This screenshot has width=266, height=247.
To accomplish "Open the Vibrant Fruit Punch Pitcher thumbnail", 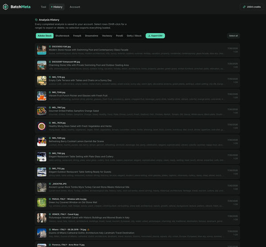I will (42, 96).
